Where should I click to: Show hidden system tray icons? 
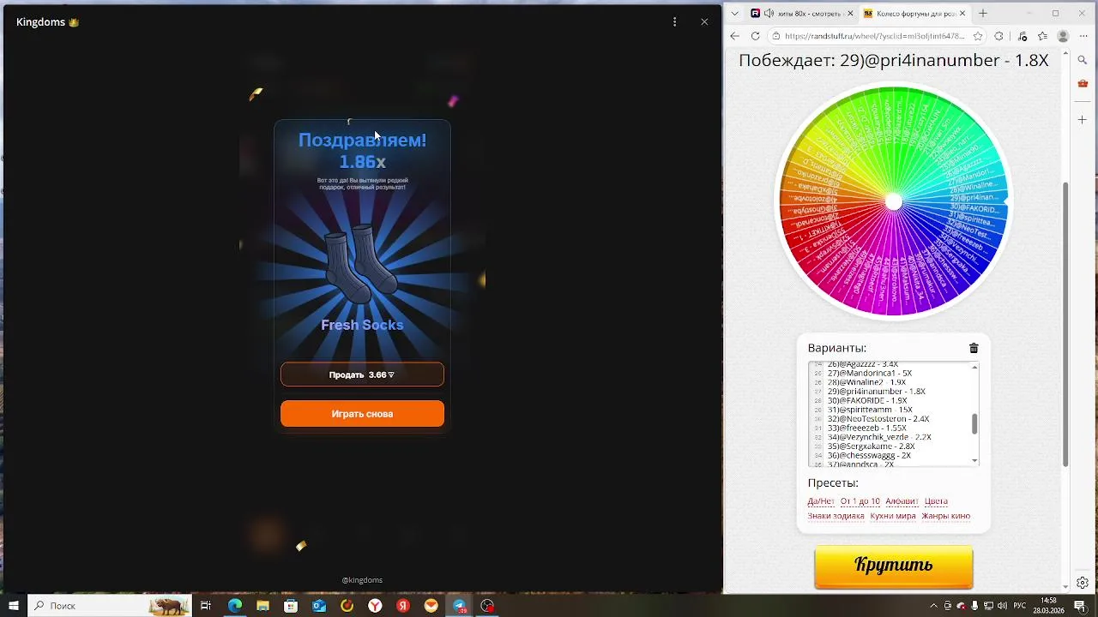[933, 606]
